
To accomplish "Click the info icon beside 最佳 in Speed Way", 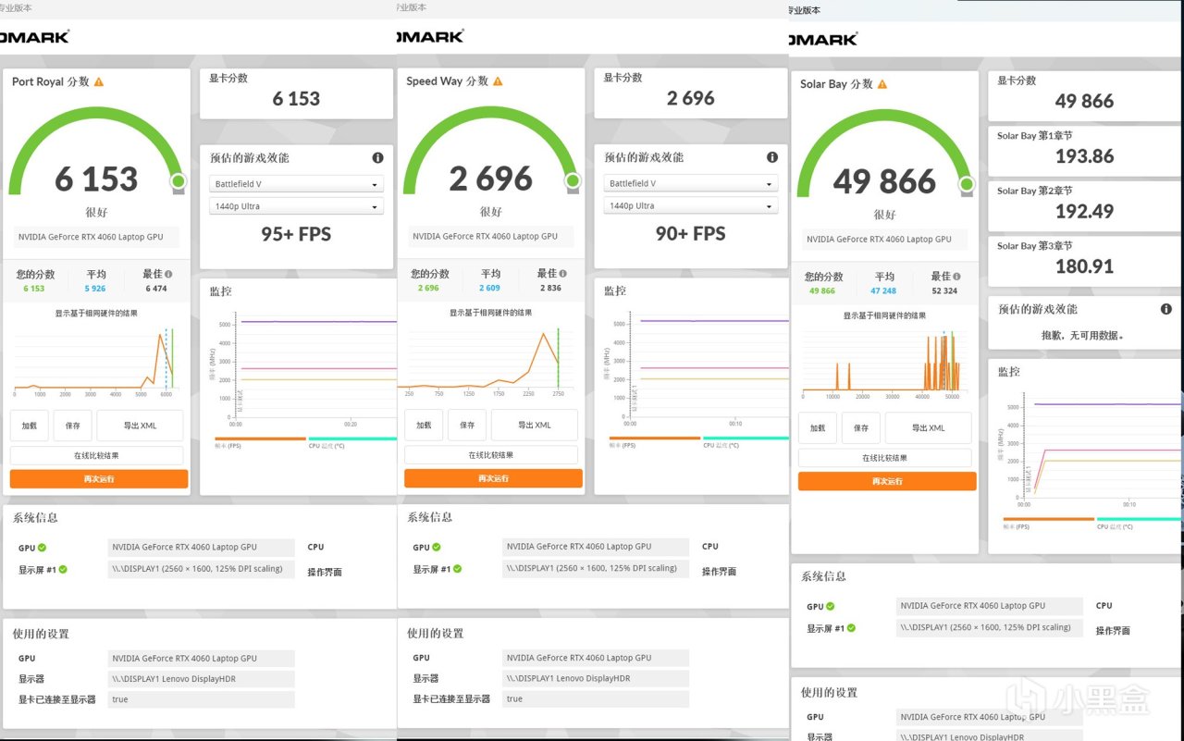I will [562, 274].
